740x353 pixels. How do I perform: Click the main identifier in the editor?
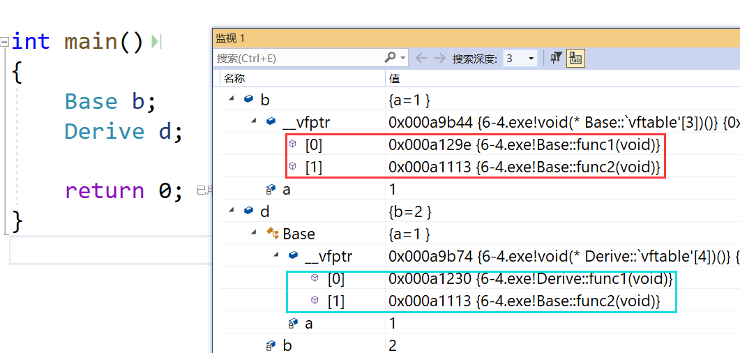coord(91,42)
